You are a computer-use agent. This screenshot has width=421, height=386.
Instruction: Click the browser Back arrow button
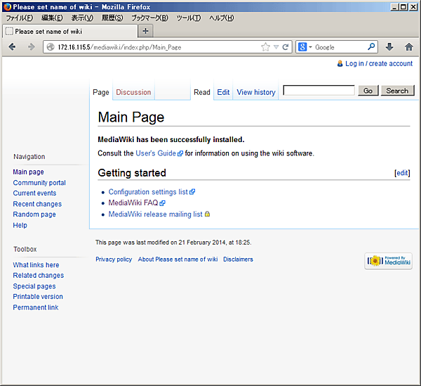(x=12, y=47)
